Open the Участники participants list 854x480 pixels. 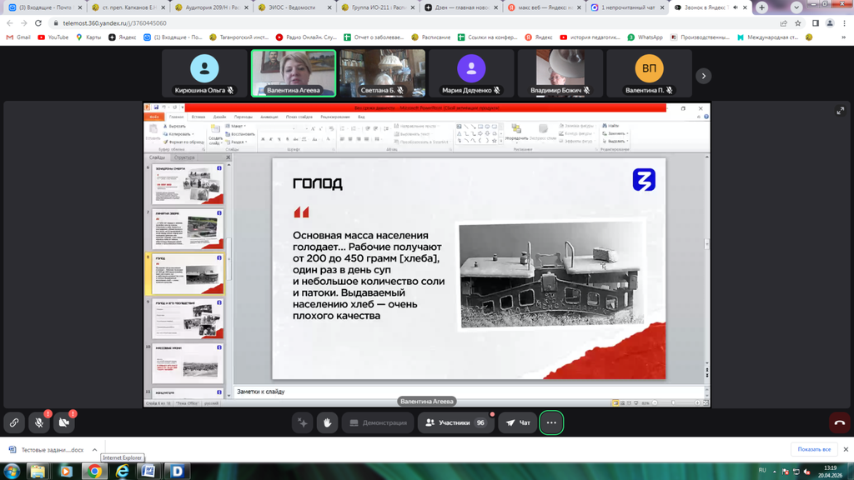[455, 422]
